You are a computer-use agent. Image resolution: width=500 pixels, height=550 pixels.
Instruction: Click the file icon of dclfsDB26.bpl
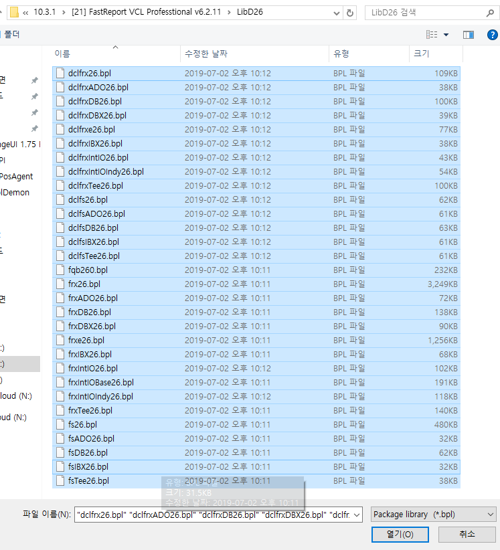pyautogui.click(x=60, y=227)
